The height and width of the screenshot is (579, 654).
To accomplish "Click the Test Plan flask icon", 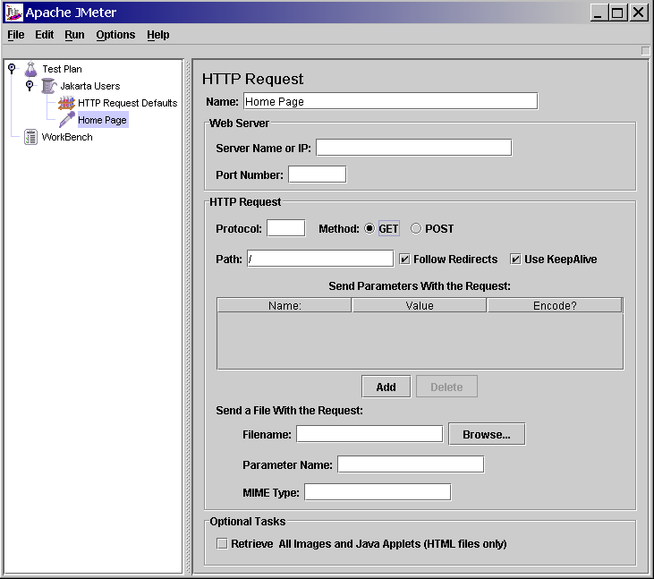I will point(30,69).
